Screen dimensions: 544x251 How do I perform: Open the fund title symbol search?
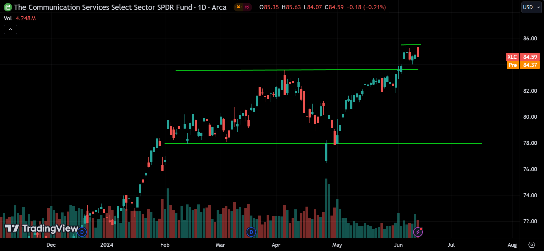pyautogui.click(x=103, y=7)
